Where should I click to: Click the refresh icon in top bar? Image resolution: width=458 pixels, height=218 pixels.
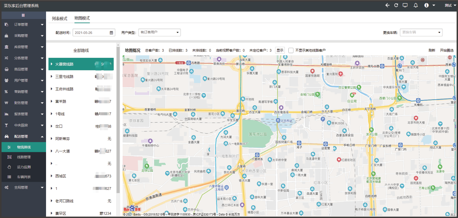tap(396, 5)
